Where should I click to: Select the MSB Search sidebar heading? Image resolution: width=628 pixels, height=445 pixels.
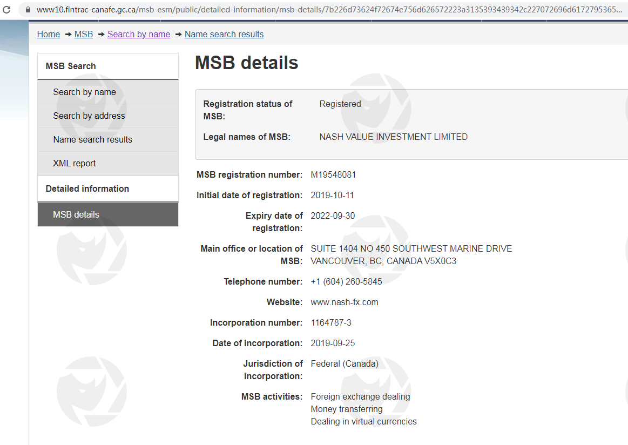click(71, 66)
